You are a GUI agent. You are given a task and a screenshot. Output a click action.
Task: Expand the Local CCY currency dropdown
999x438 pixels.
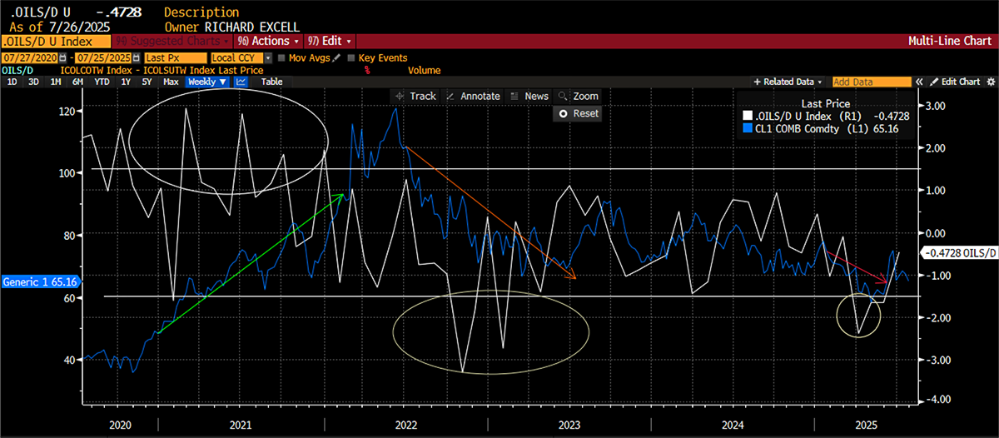pyautogui.click(x=268, y=58)
